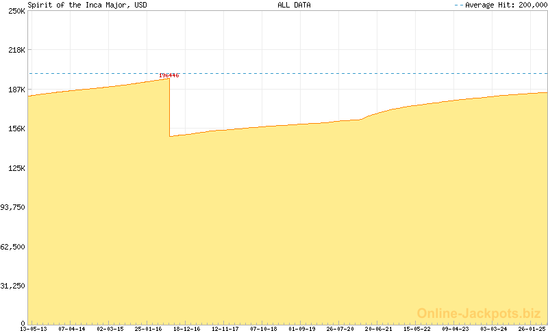
Task: Select the ALL DATA heading
Action: pos(294,5)
